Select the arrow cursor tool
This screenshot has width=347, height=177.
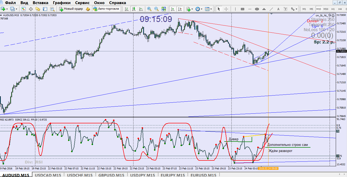pyautogui.click(x=219, y=9)
